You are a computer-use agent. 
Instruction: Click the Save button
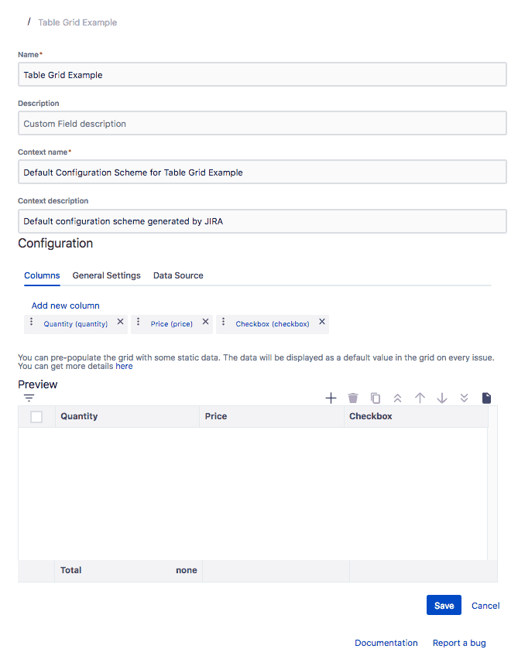(x=444, y=606)
